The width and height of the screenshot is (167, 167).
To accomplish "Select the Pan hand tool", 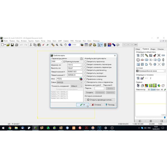I will [65, 45].
